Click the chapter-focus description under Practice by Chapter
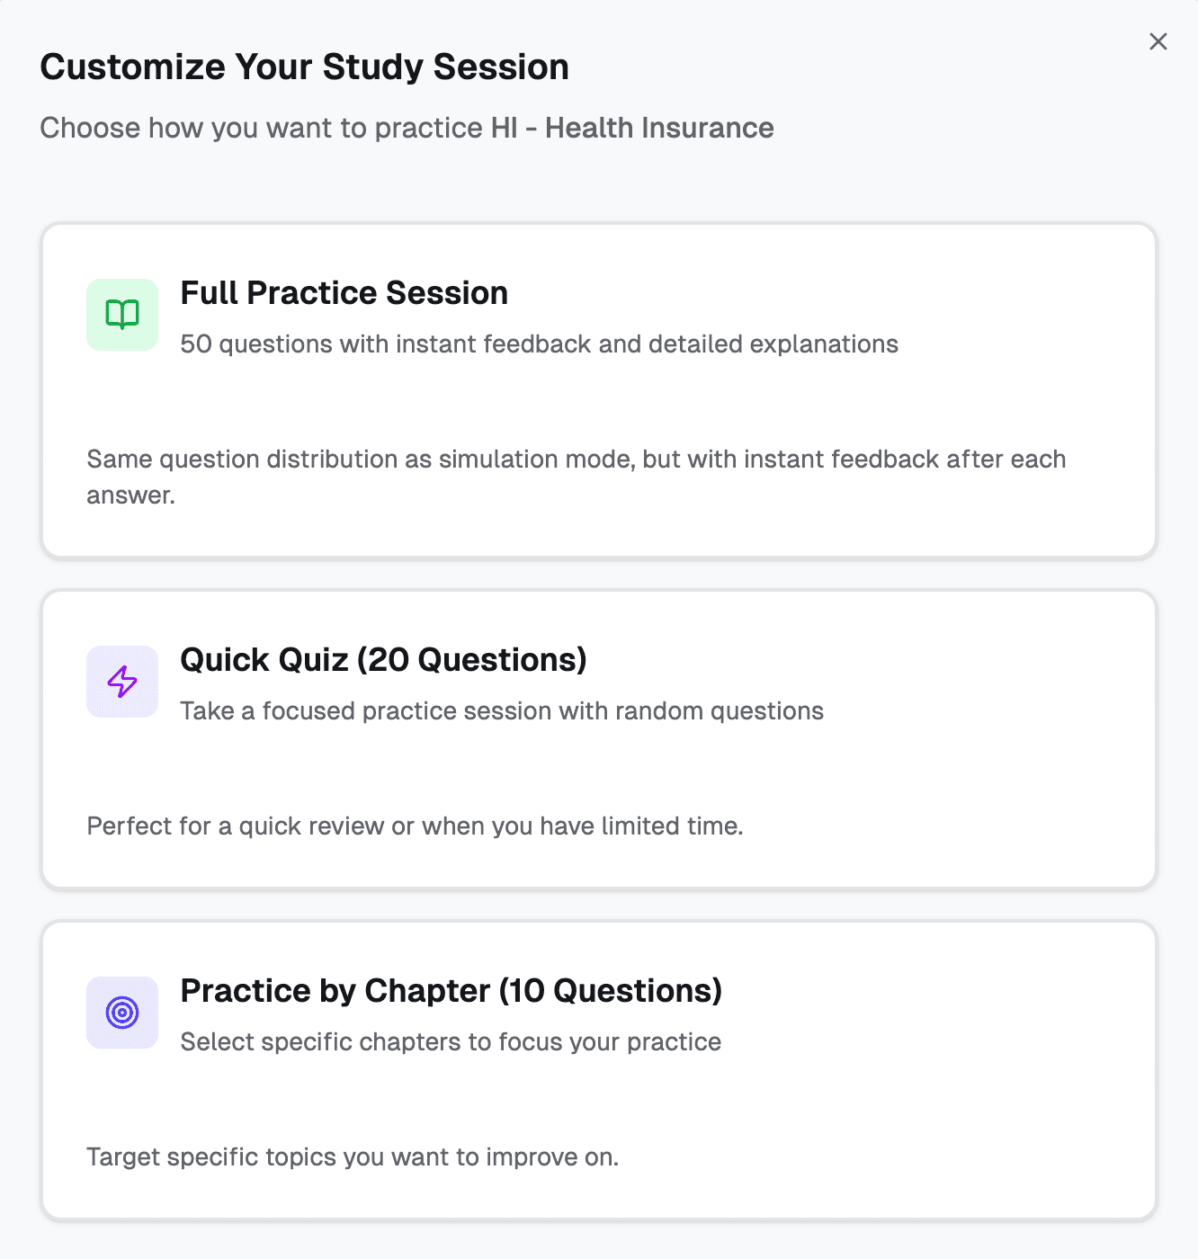The height and width of the screenshot is (1259, 1198). click(451, 1041)
